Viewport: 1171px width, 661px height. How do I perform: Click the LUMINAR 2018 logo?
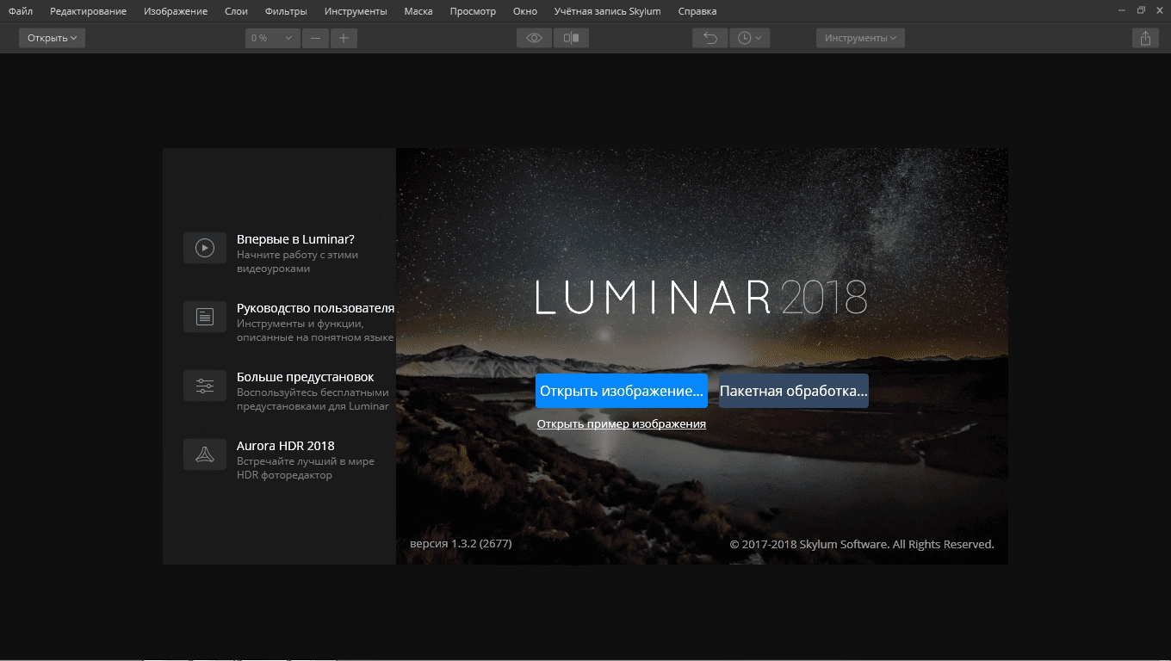click(x=701, y=296)
